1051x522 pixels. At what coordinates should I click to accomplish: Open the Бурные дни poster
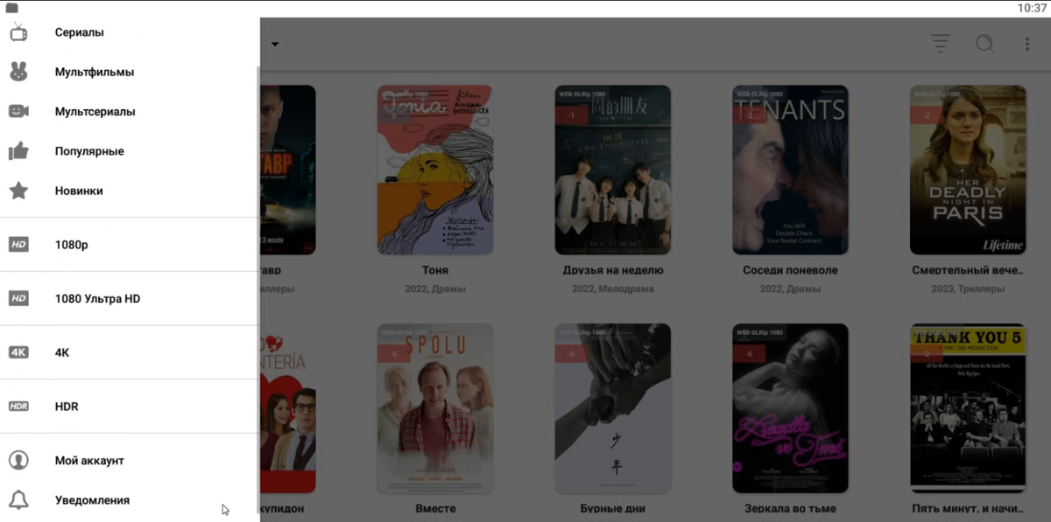pos(613,408)
